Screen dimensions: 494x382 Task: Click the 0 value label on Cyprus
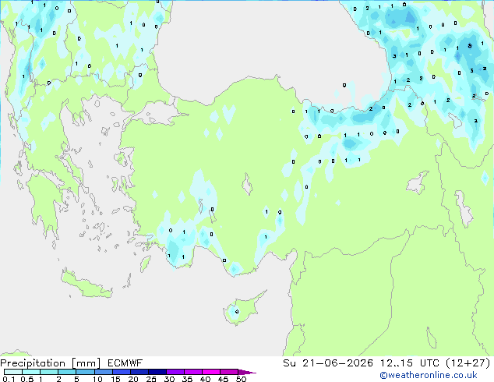click(x=237, y=312)
